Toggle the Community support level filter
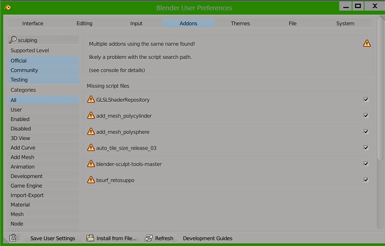 coord(43,70)
